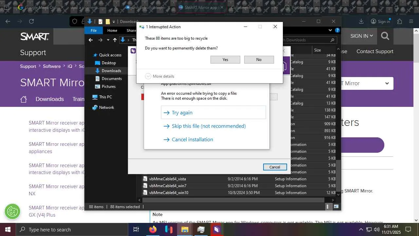419x236 pixels.
Task: Click new folder icon in Explorer title bar
Action: (x=108, y=22)
